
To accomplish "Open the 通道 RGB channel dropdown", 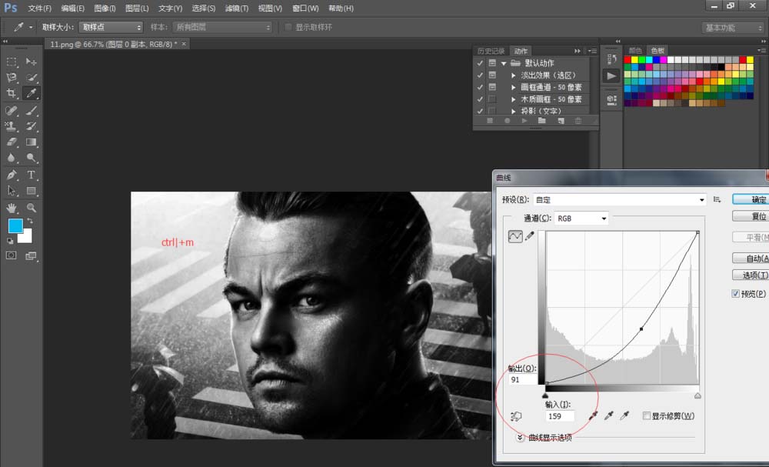I will tap(581, 218).
